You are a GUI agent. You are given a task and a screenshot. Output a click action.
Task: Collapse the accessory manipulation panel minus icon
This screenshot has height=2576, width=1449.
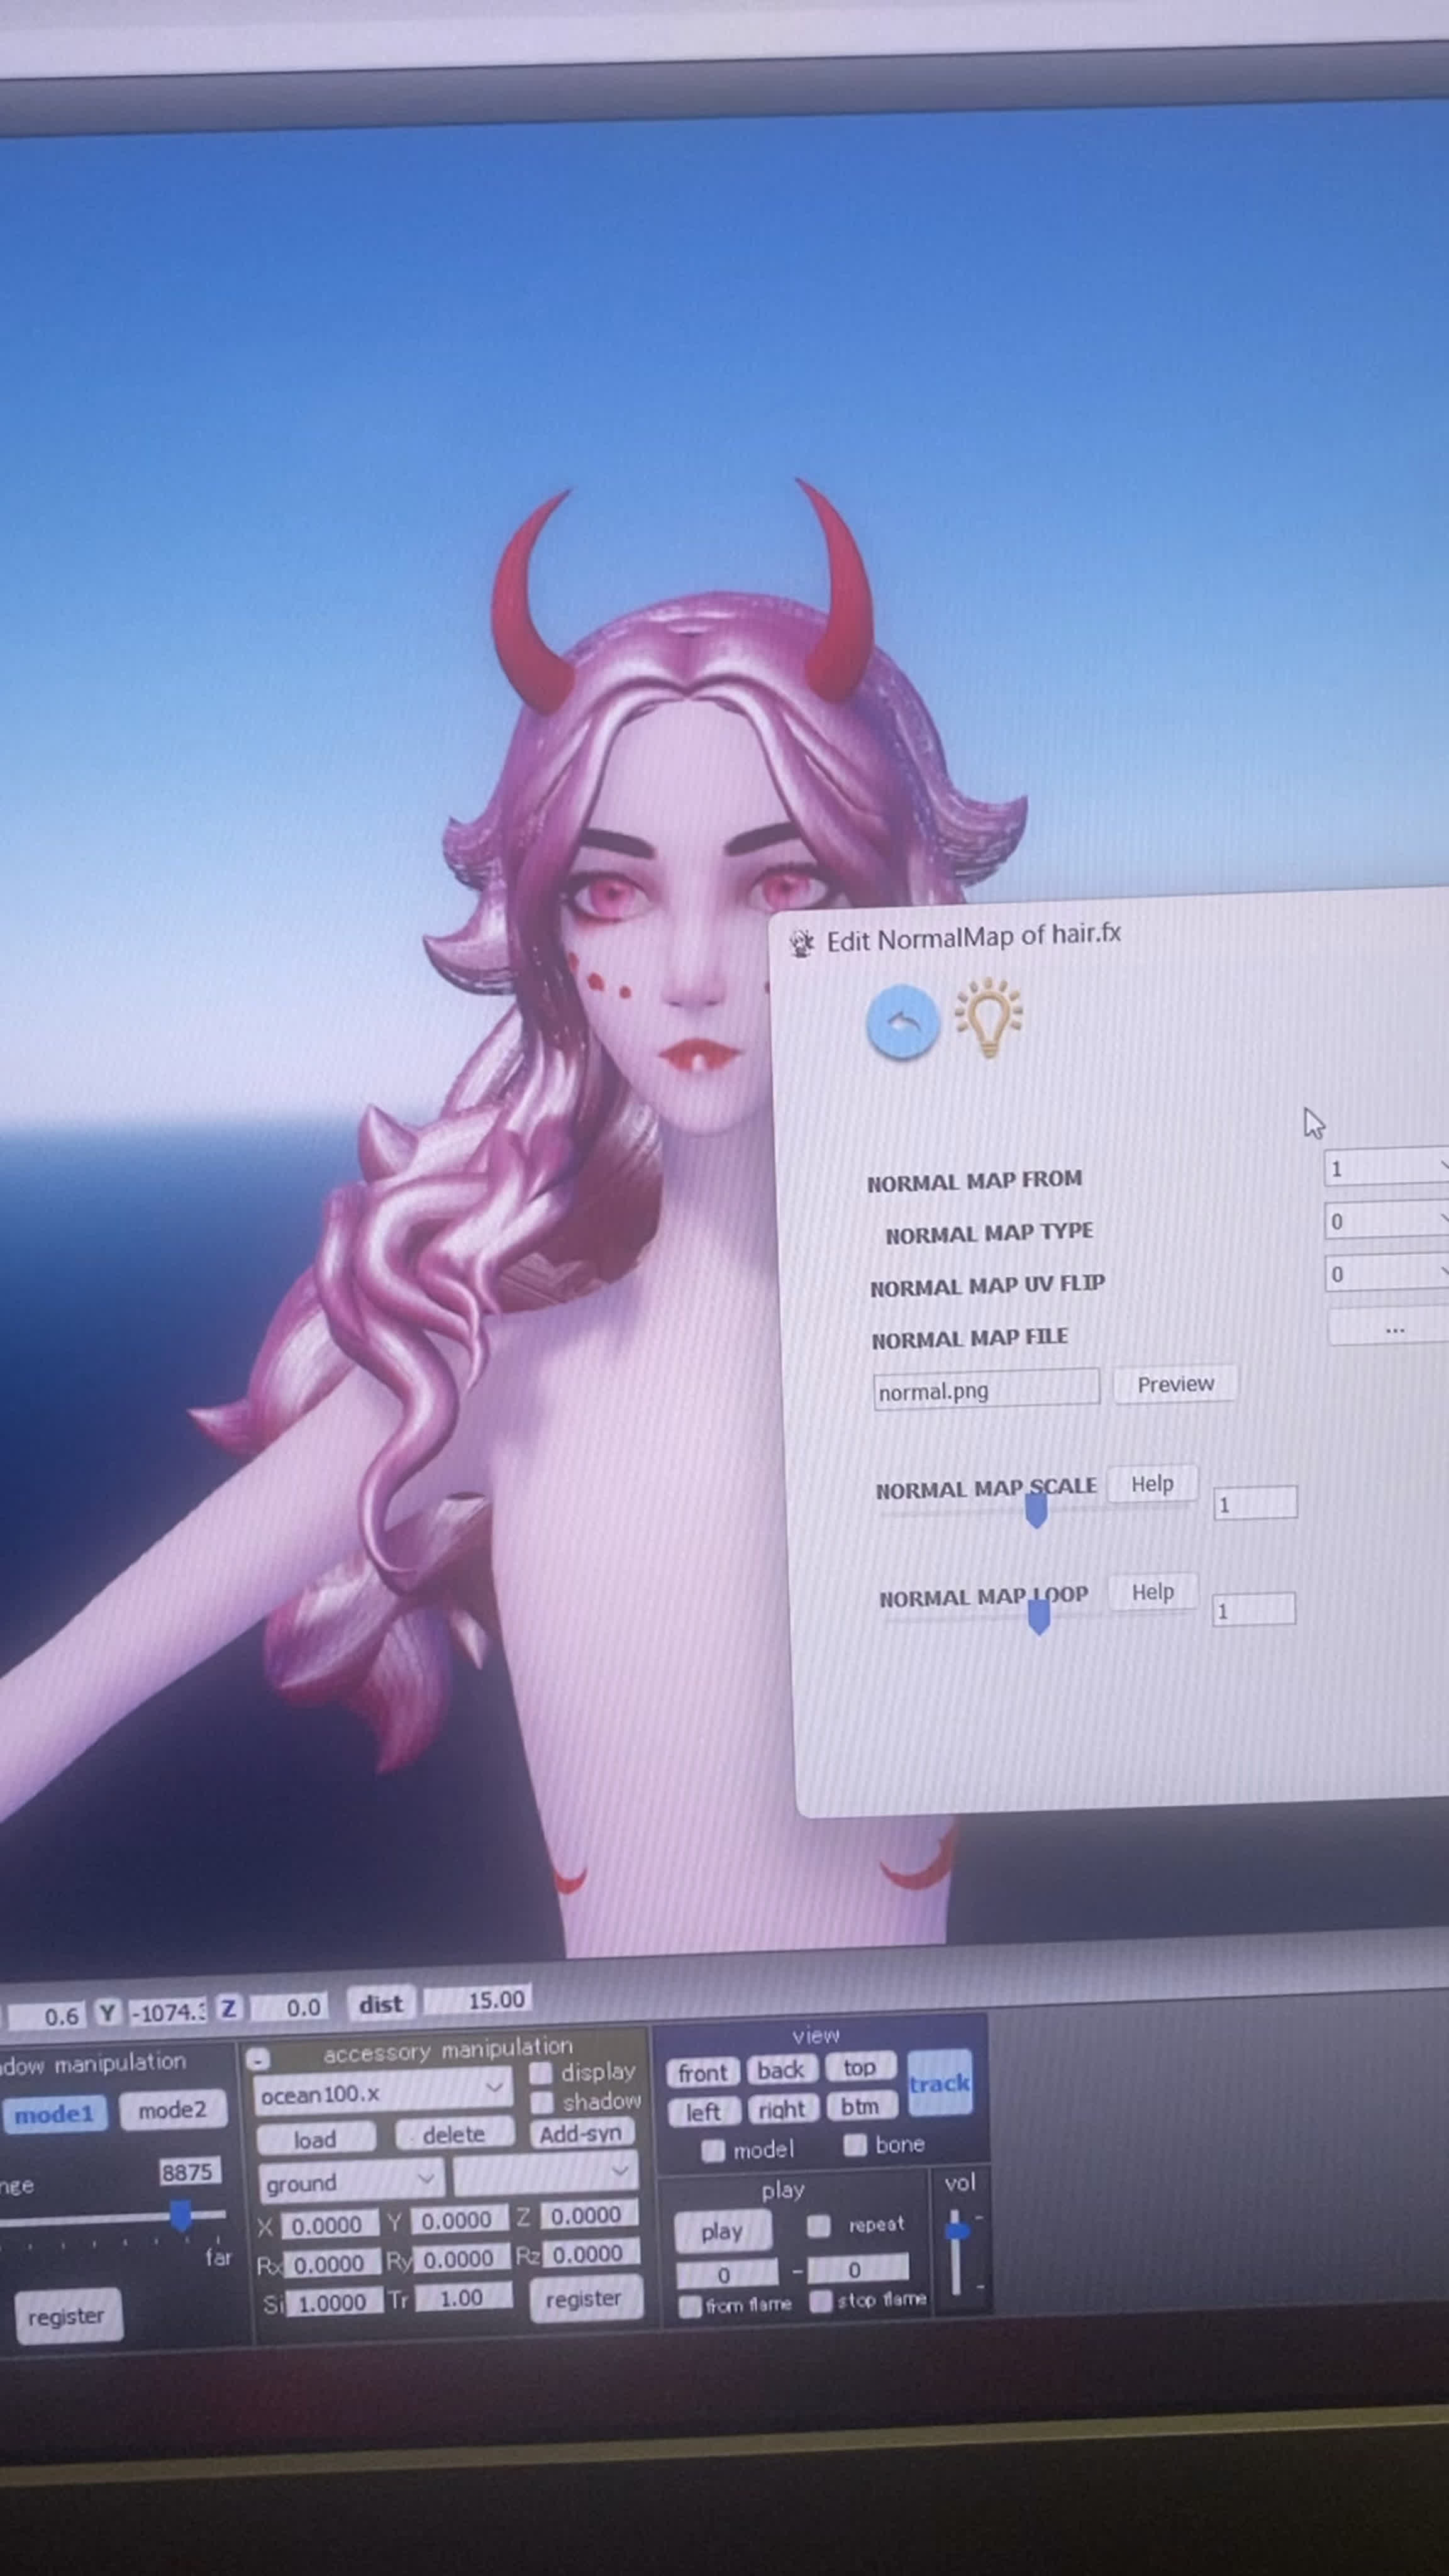[x=258, y=2059]
